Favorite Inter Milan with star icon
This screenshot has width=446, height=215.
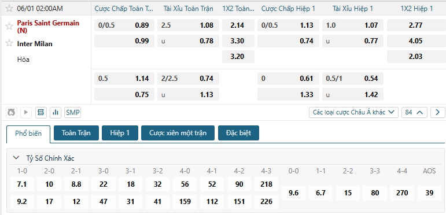[x=9, y=43]
